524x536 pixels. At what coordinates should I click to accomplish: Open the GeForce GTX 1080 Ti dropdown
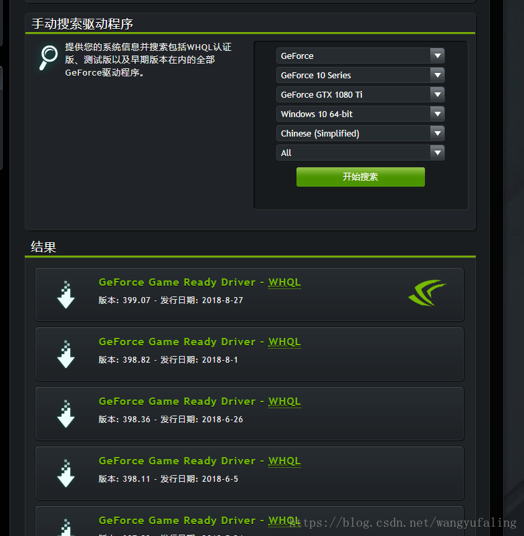360,95
